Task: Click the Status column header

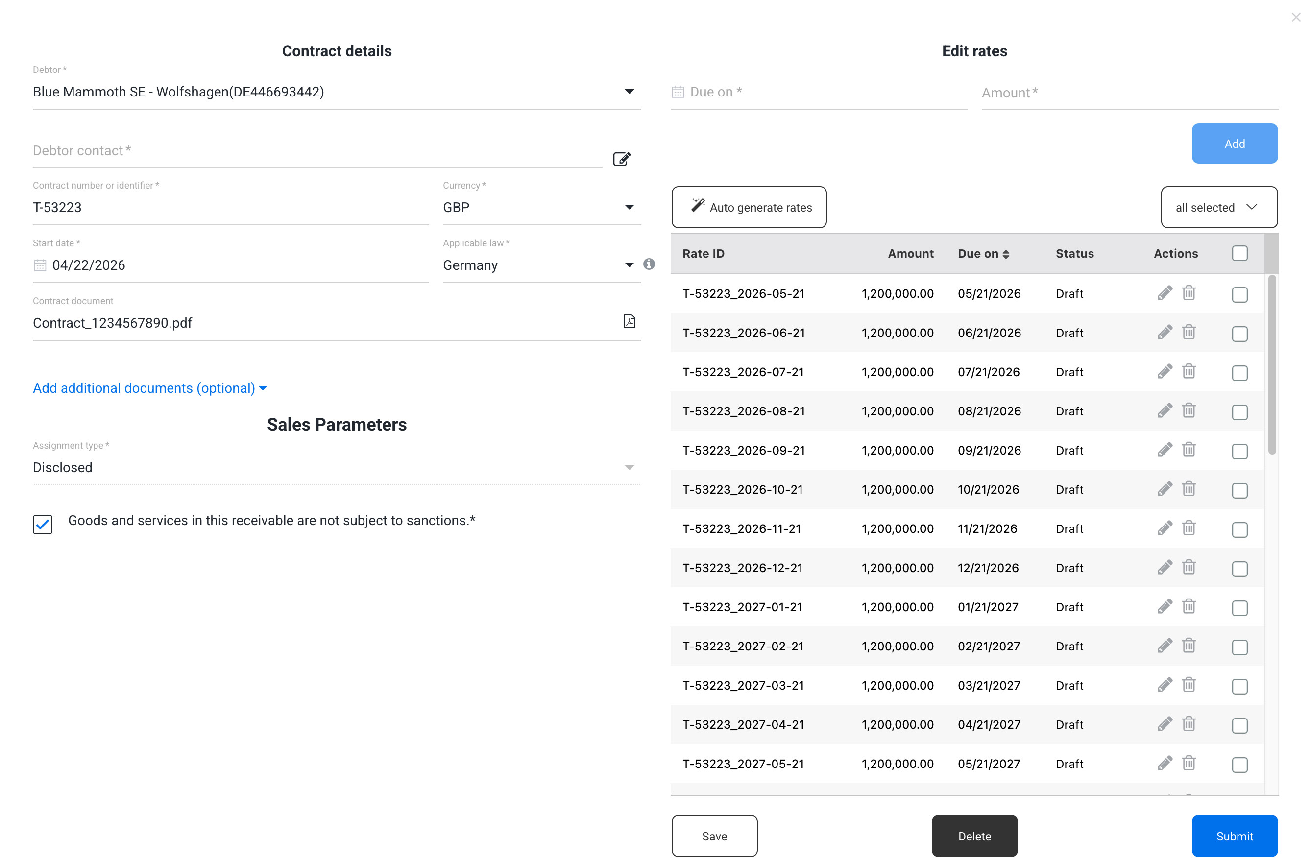Action: (x=1075, y=253)
